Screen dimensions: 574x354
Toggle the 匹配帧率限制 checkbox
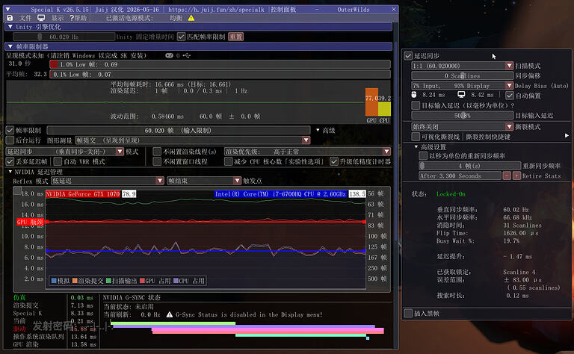[x=181, y=37]
